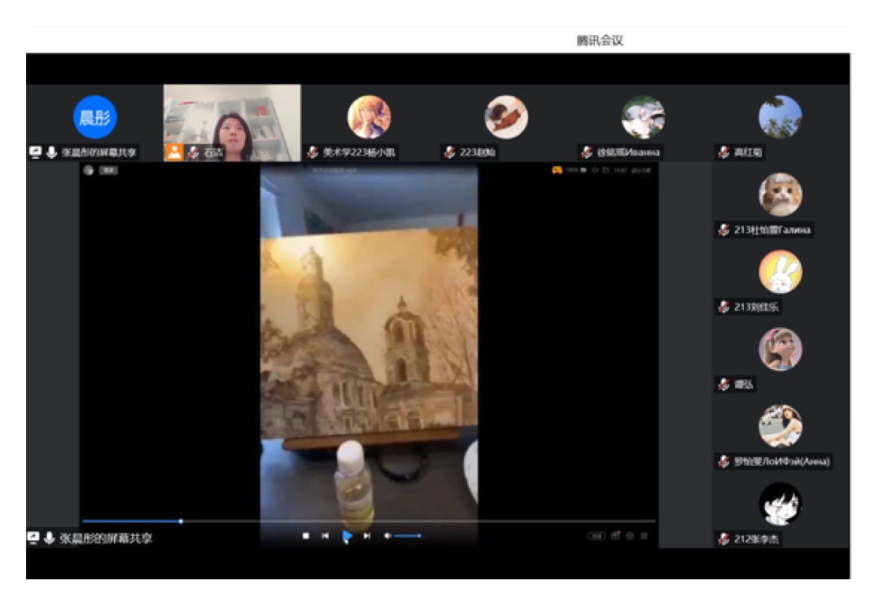Select the rabbit avatar of 213刘佳乐

tap(781, 272)
